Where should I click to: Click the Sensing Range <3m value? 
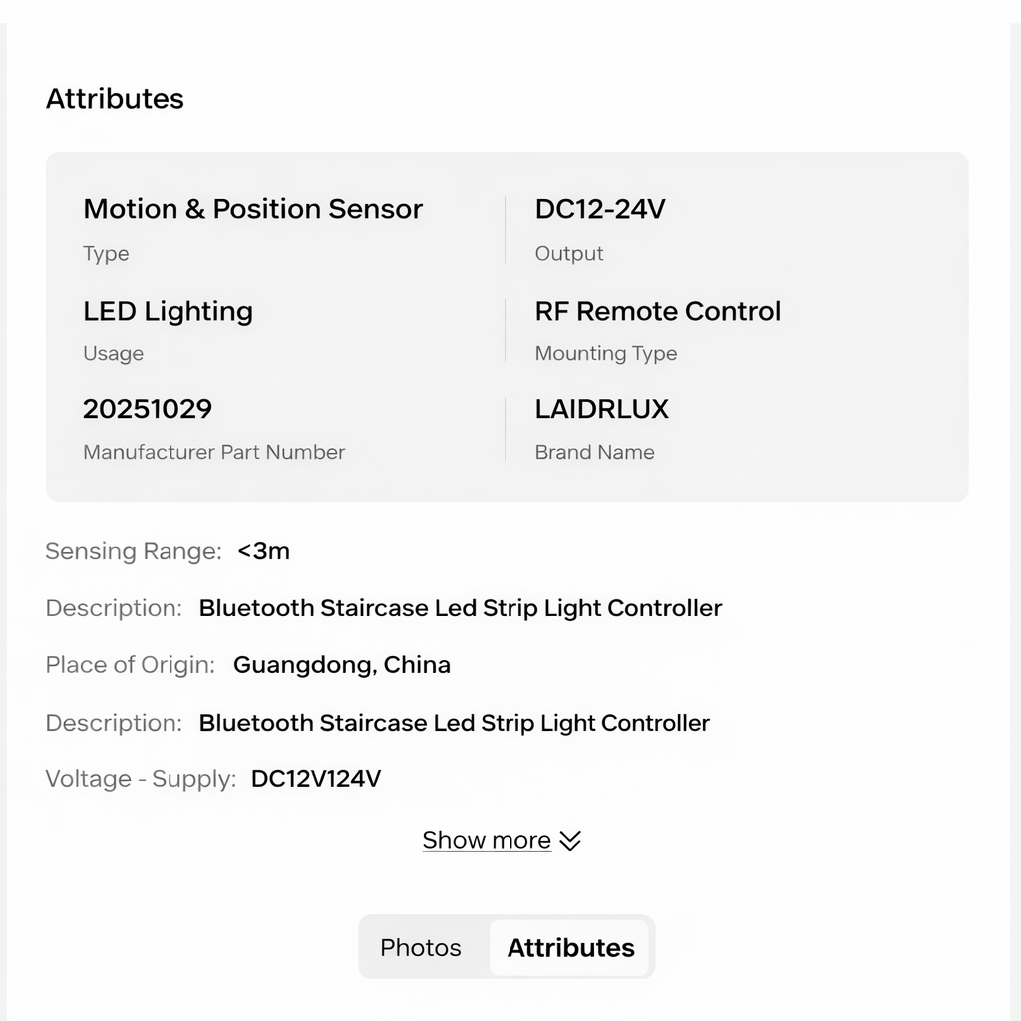(263, 551)
